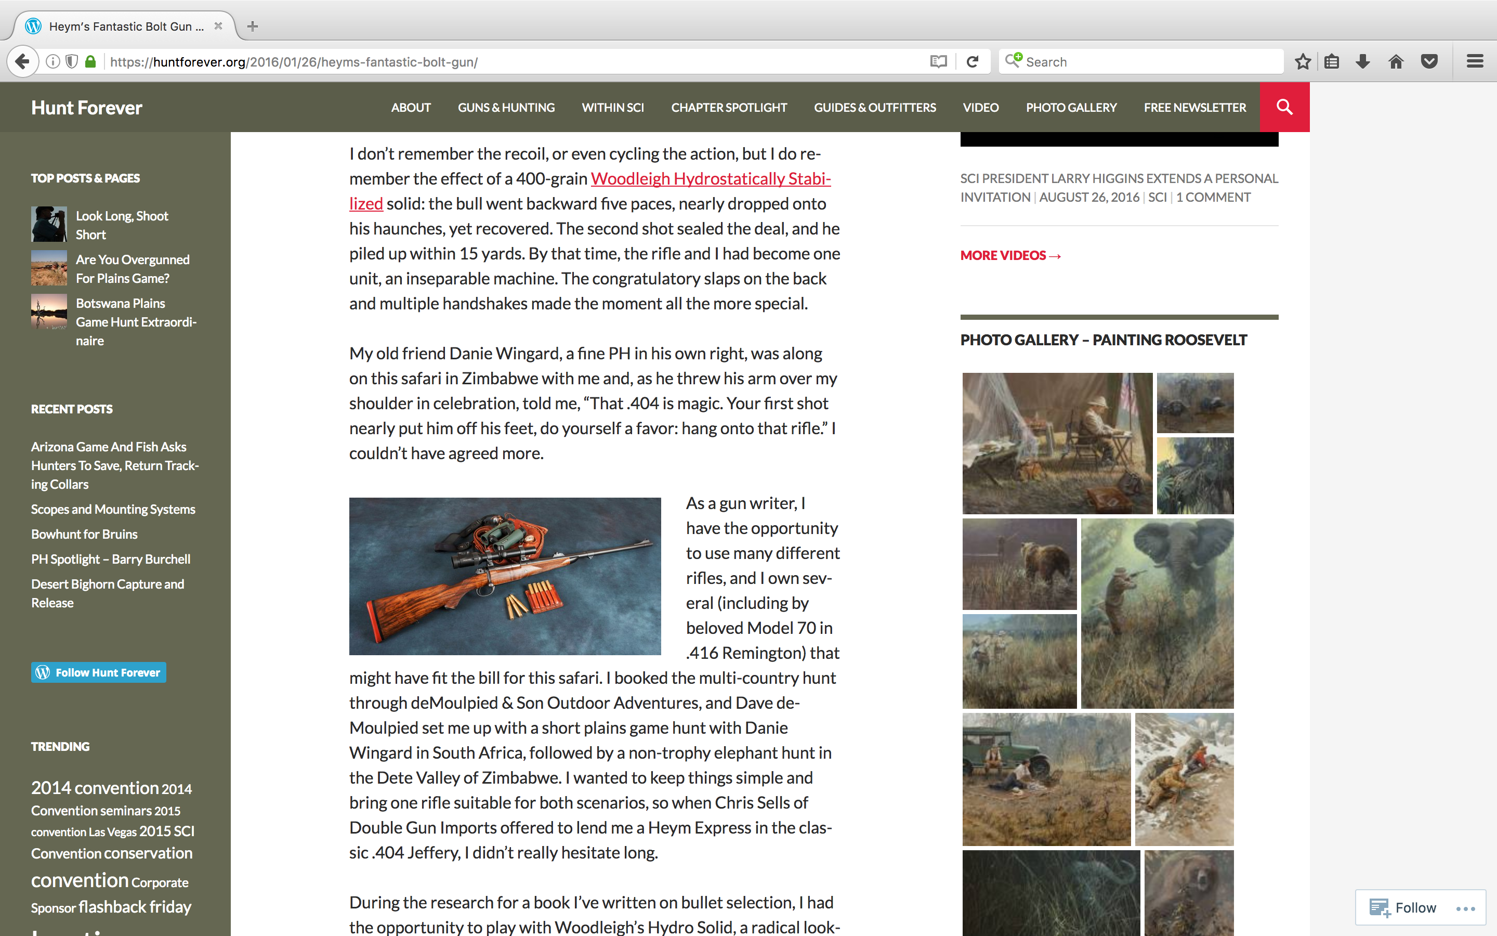Open the Heym rifle photo in article

(505, 576)
